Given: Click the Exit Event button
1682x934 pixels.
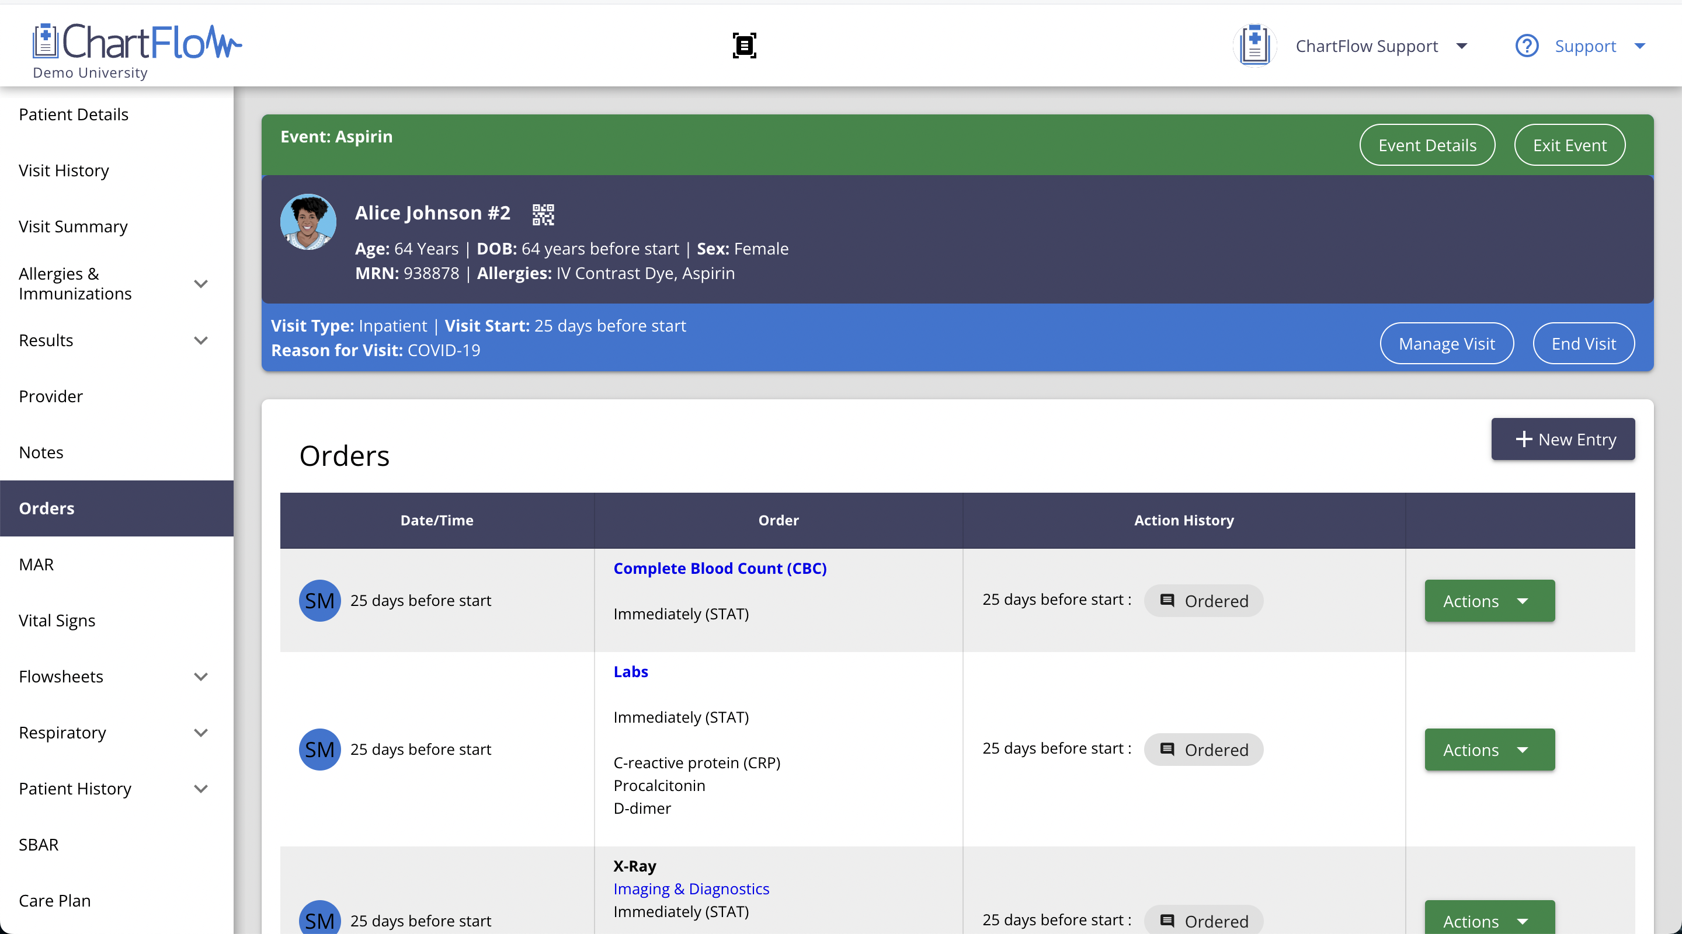Looking at the screenshot, I should [1569, 145].
